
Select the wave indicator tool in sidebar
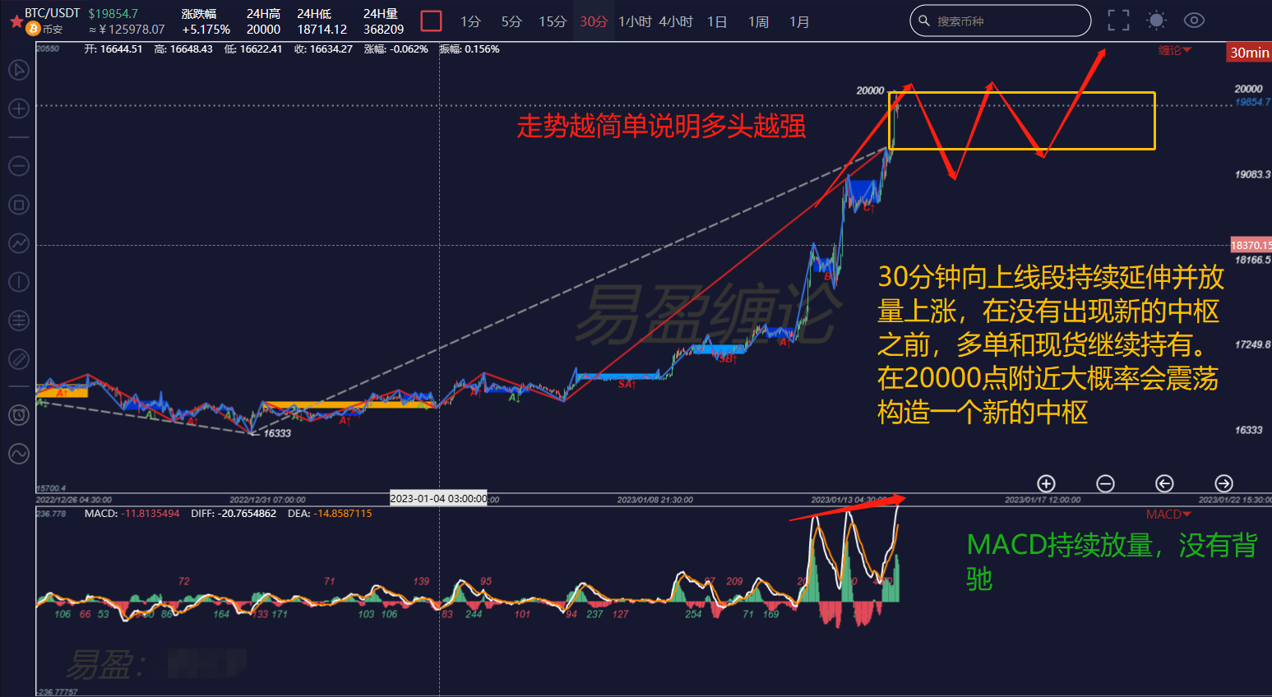click(x=18, y=454)
